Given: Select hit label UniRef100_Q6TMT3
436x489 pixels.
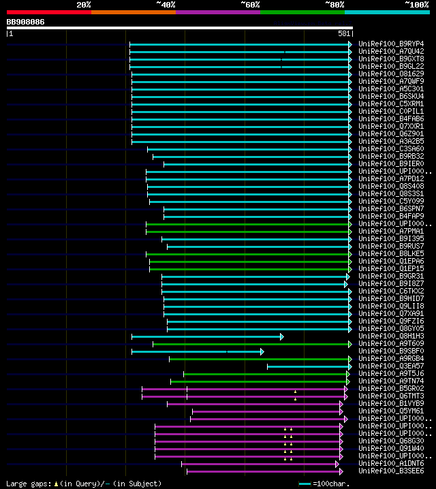Looking at the screenshot, I should point(391,396).
